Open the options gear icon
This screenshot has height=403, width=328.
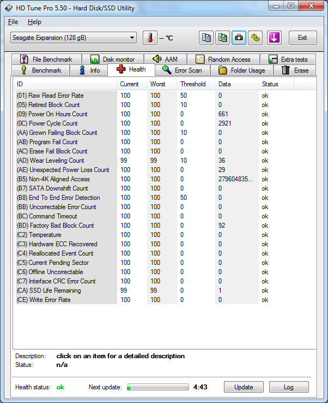pyautogui.click(x=255, y=38)
